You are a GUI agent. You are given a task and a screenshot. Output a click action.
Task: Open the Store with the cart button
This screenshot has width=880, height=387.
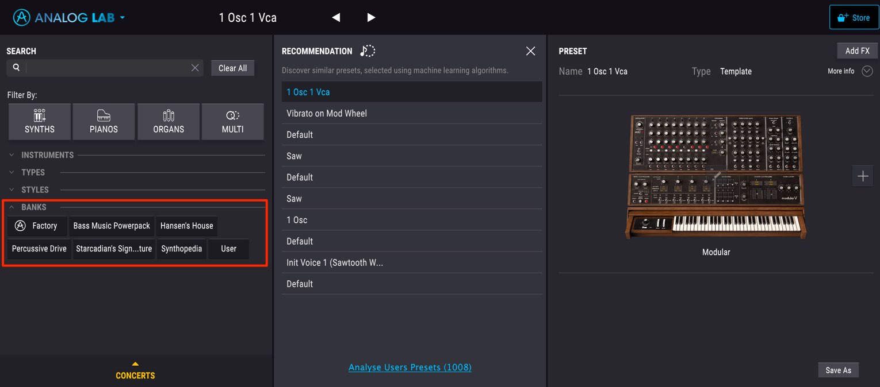click(854, 18)
